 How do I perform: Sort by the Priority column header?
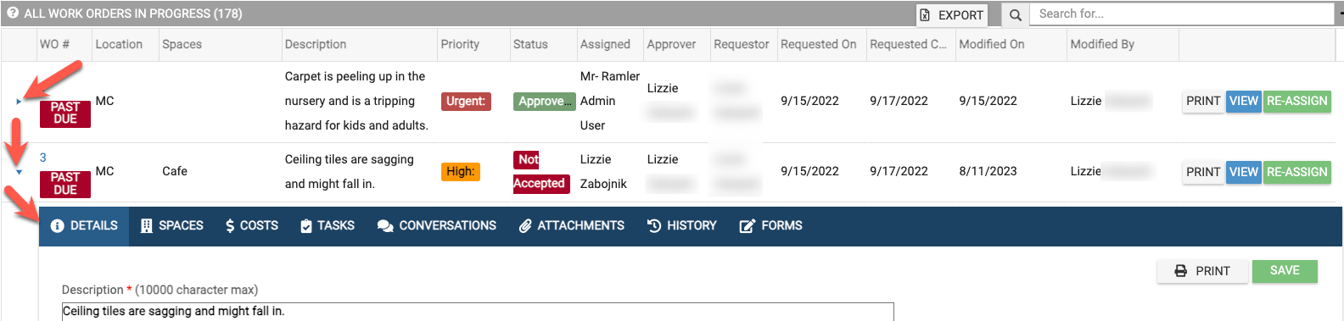coord(460,44)
